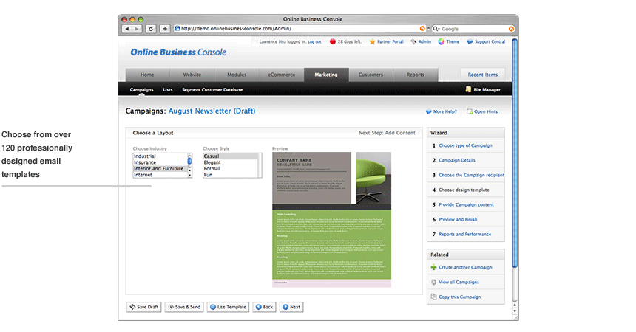636x332 pixels.
Task: Reload page with browser refresh button
Action: [x=151, y=29]
